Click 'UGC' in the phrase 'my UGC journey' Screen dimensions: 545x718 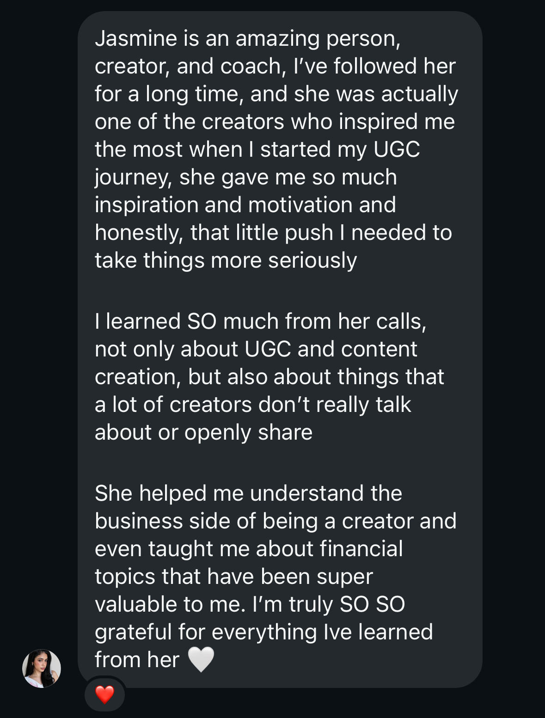[397, 149]
